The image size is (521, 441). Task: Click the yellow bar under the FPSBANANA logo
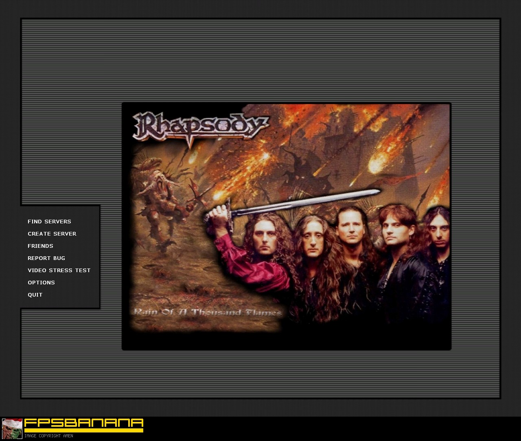point(84,430)
